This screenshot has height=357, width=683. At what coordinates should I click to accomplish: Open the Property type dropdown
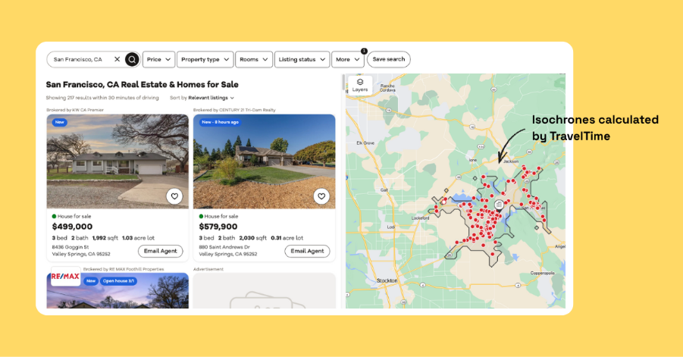point(205,59)
